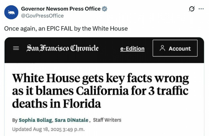The image size is (209, 136).
Task: Open the Grok slashed-circle icon
Action: [192, 9]
